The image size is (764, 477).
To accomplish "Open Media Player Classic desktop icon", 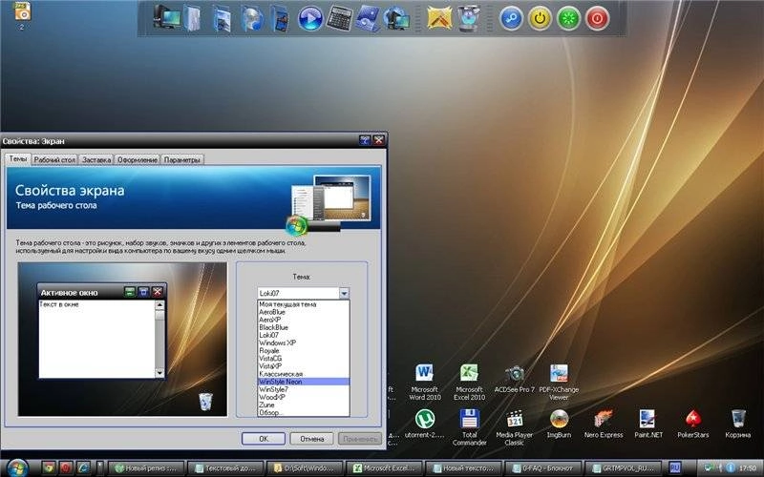I will tap(514, 427).
